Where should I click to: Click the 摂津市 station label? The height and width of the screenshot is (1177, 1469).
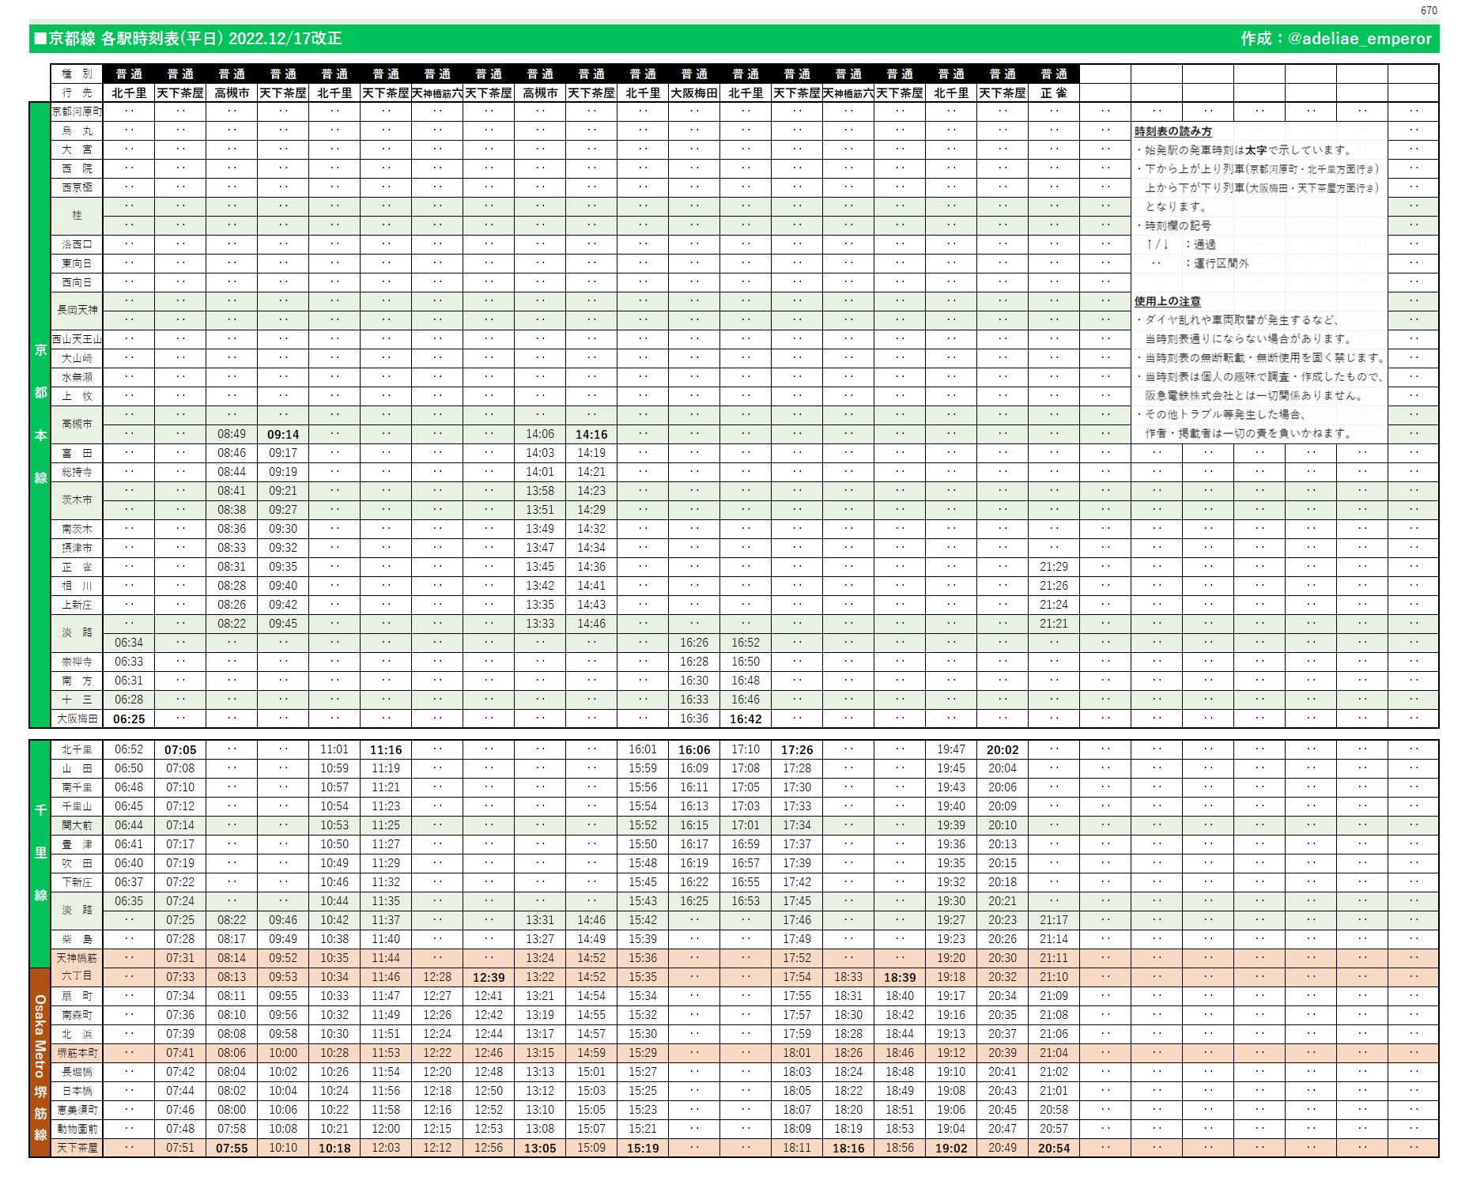coord(77,548)
